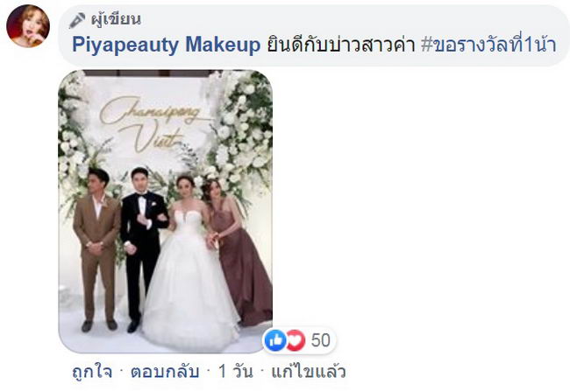Click the man in brown suit

(x=97, y=249)
